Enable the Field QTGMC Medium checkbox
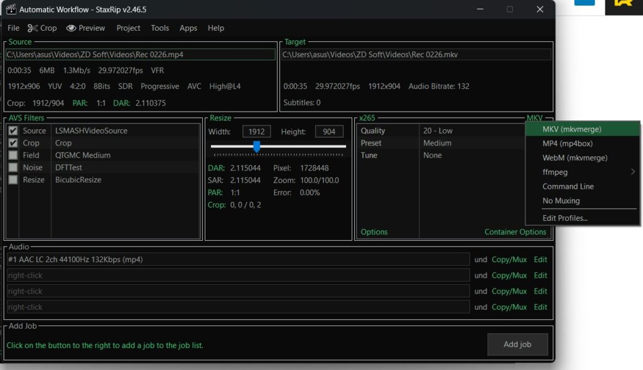 click(x=13, y=156)
